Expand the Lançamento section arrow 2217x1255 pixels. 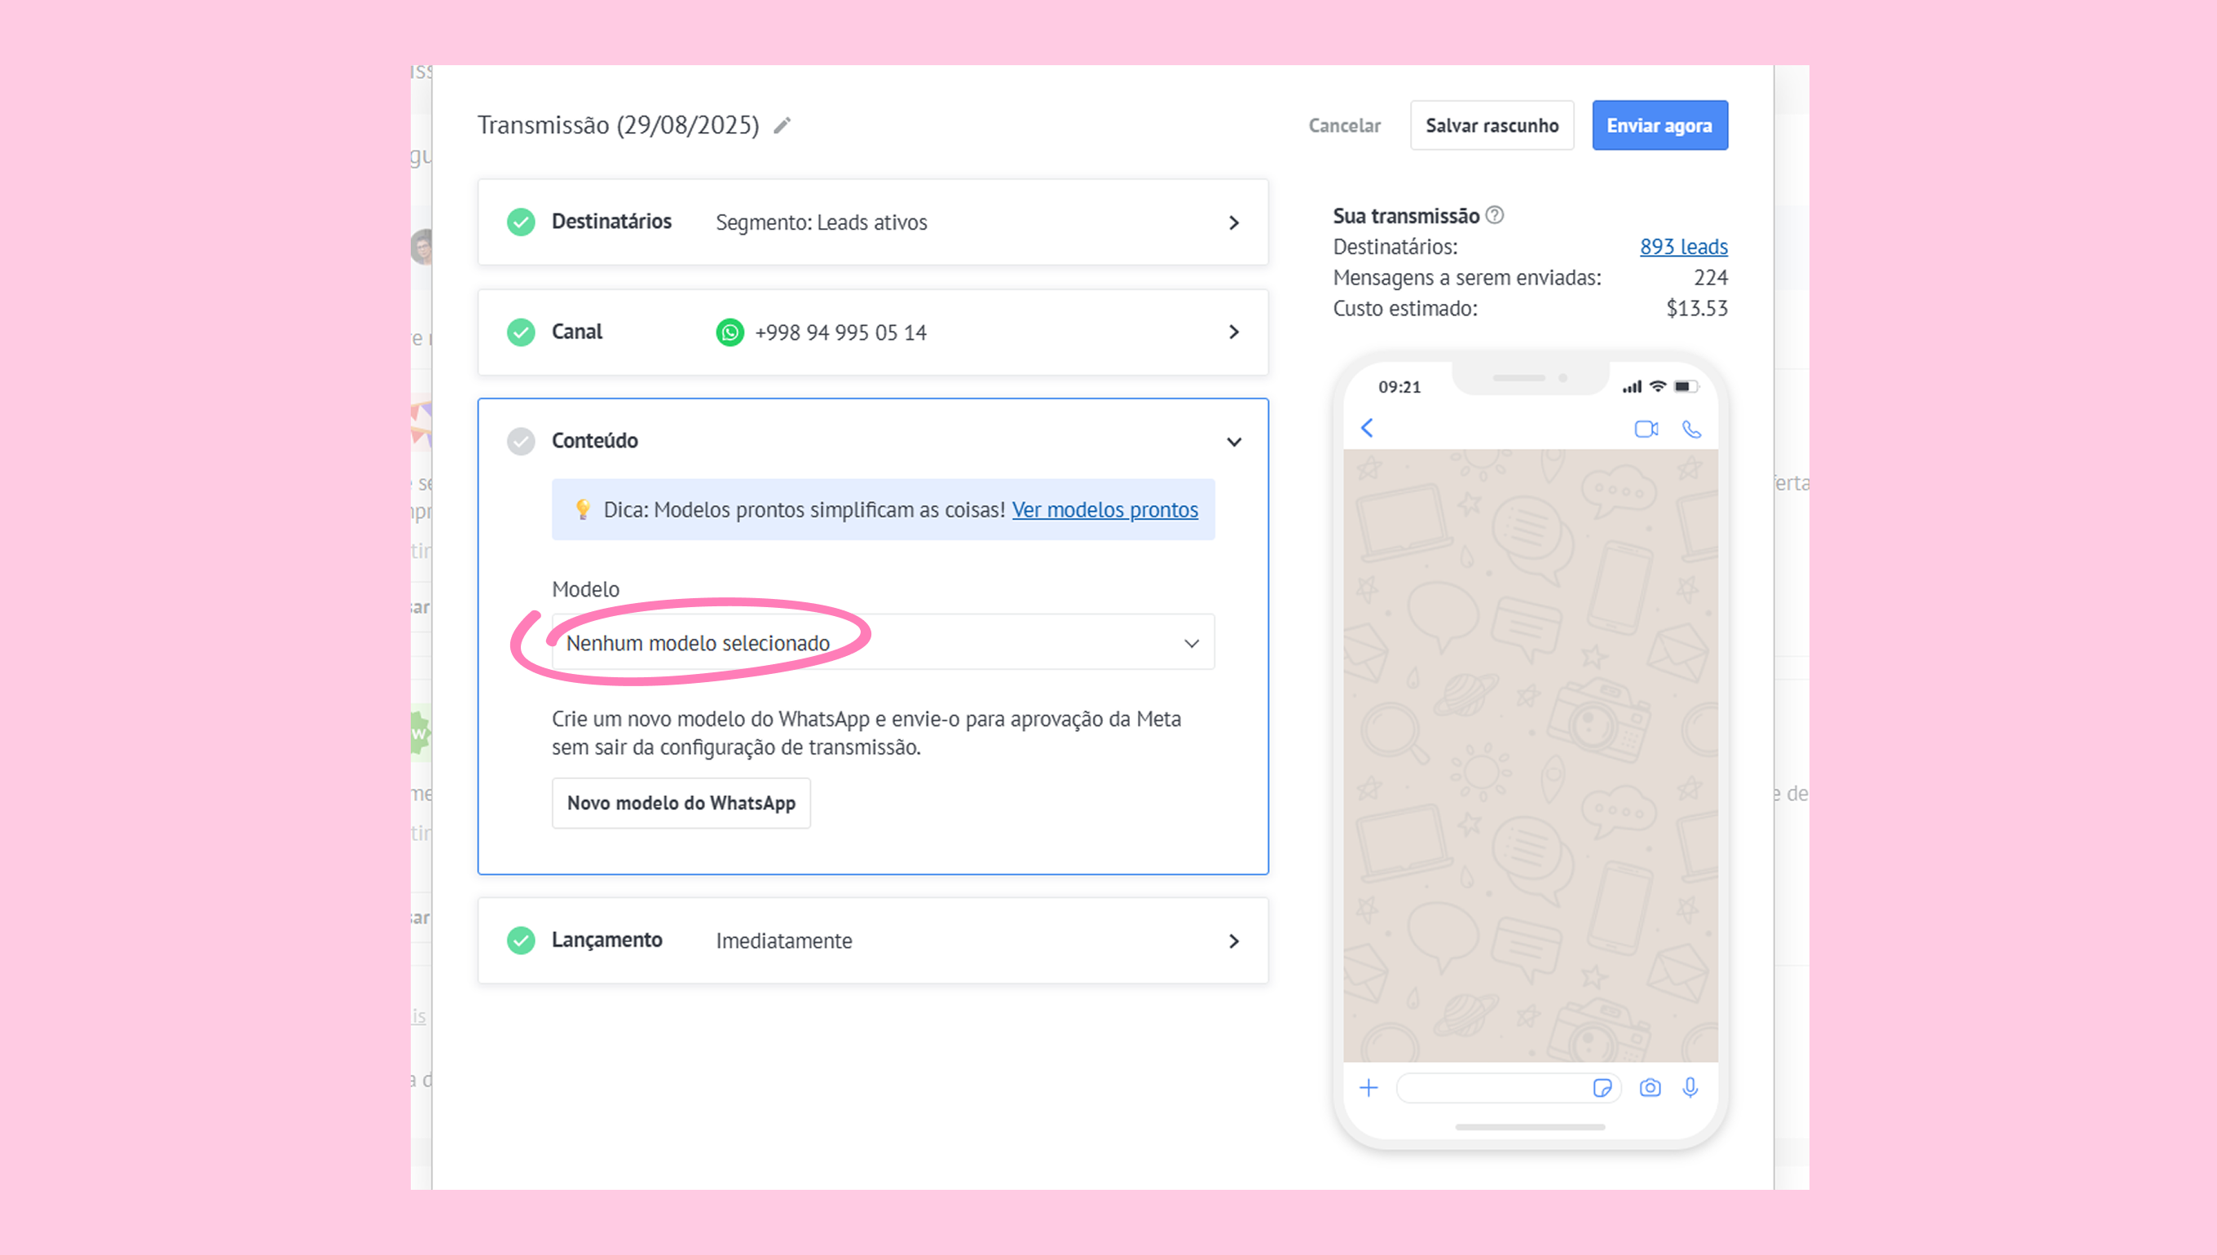coord(1234,941)
